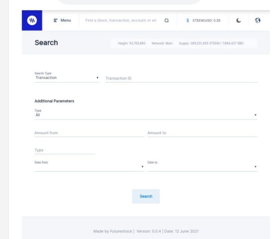Focus the top block/transaction search field
Viewport: 275px width, 239px height.
coord(121,20)
